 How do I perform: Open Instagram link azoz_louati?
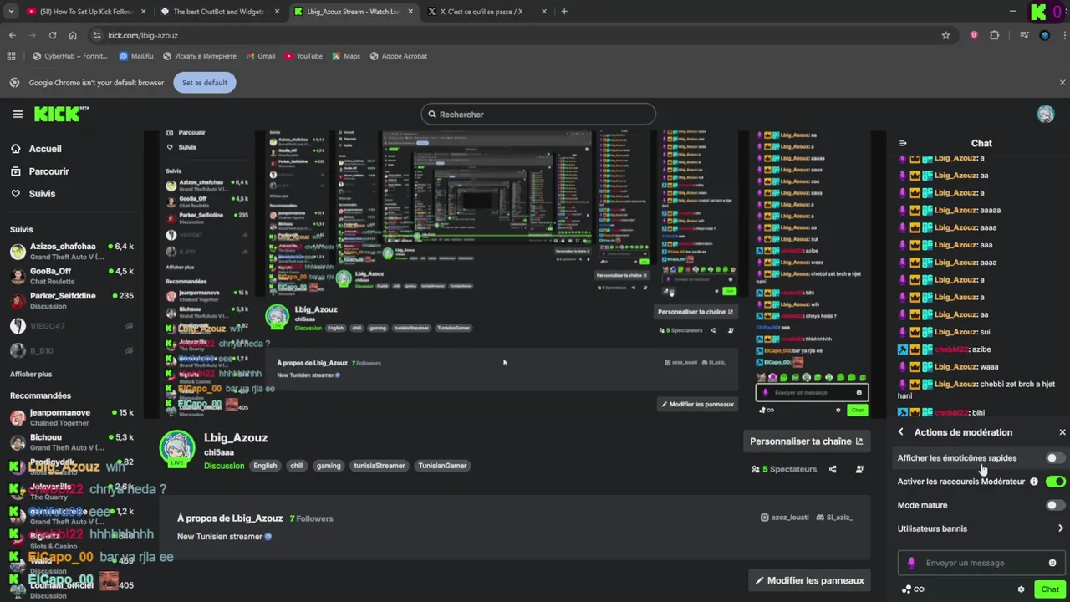785,518
